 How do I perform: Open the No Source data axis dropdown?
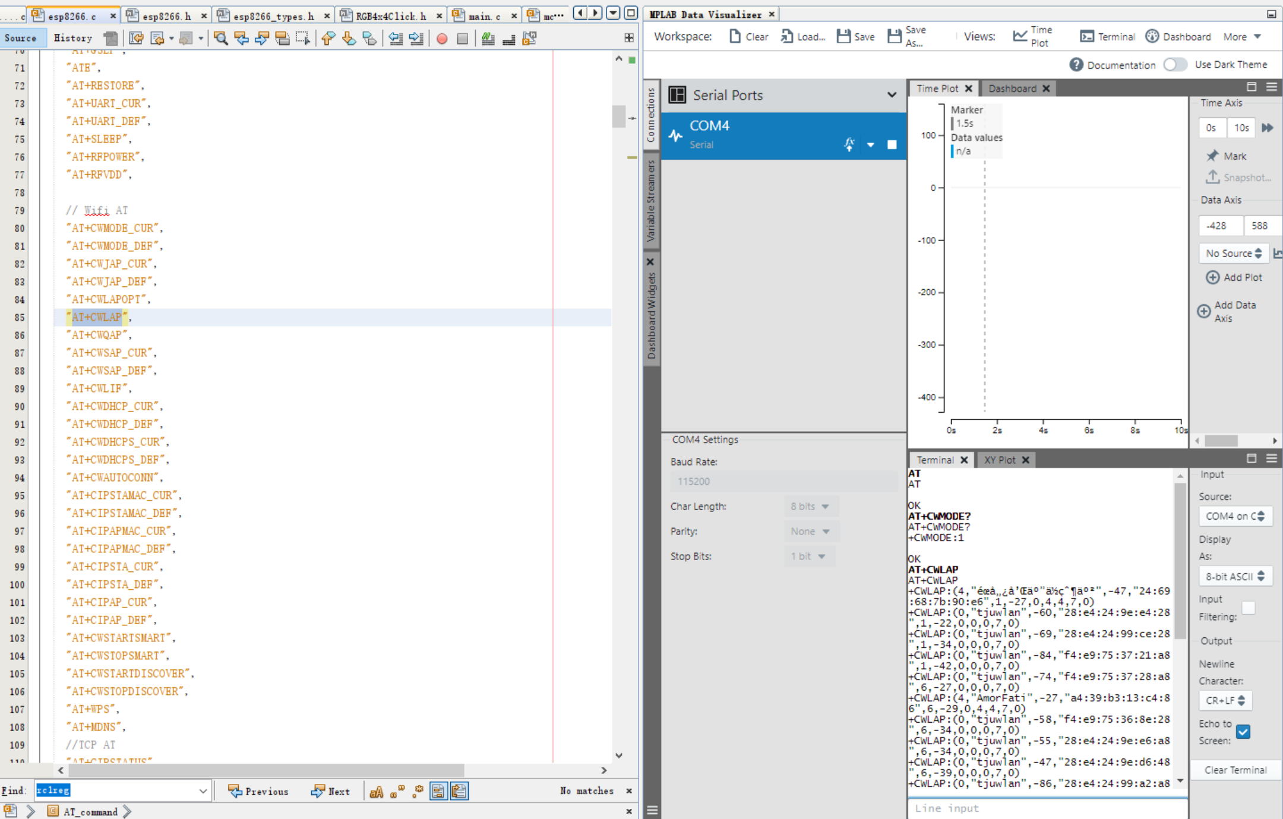pos(1234,254)
